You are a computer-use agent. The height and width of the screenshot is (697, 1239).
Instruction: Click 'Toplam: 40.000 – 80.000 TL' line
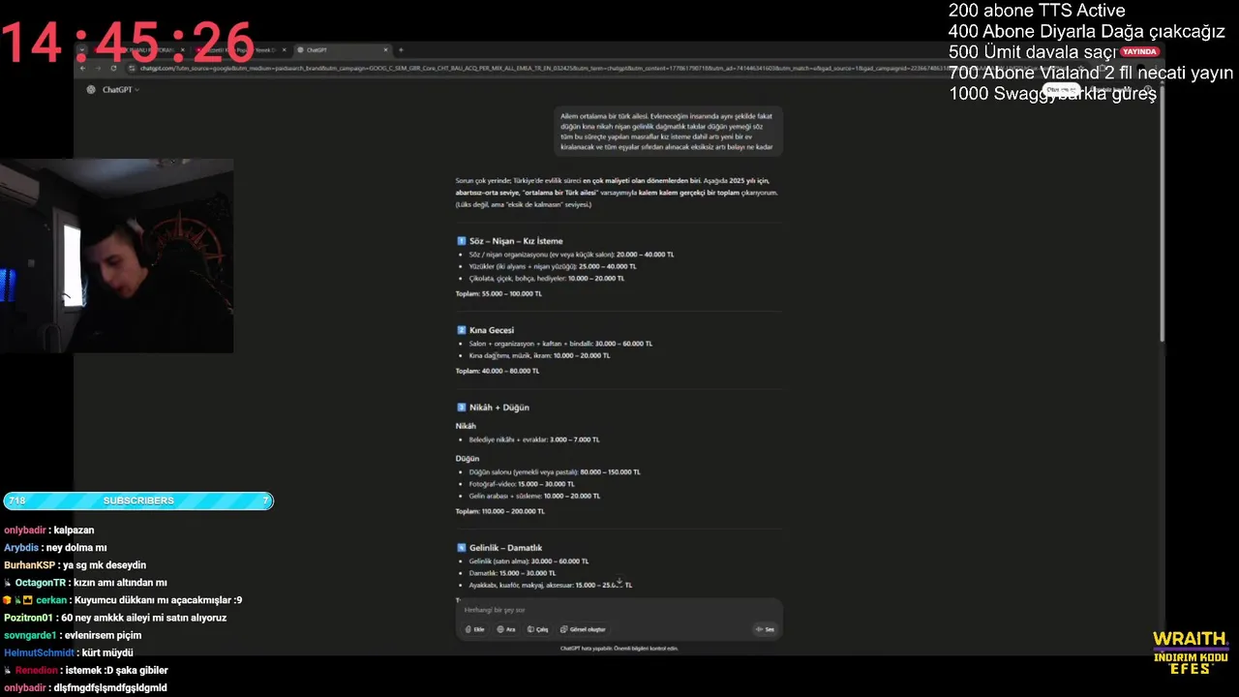pyautogui.click(x=498, y=371)
